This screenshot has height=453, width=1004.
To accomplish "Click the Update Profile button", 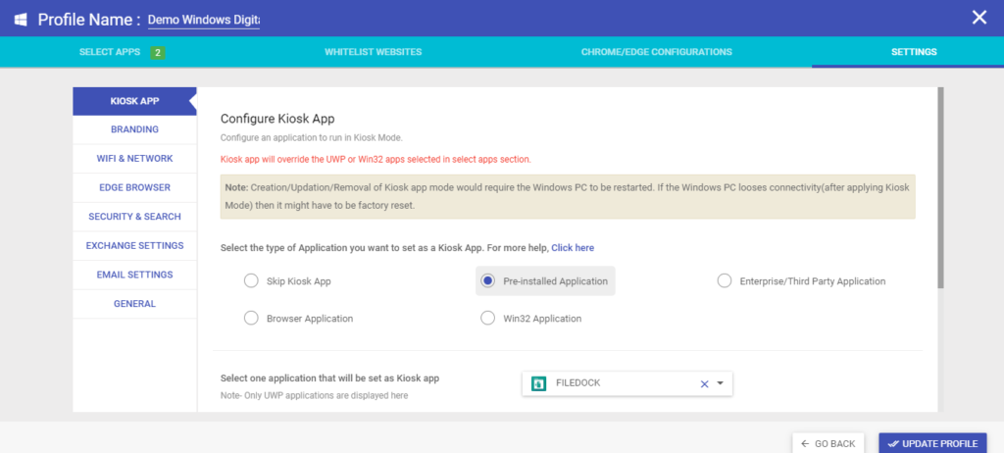I will pos(932,443).
